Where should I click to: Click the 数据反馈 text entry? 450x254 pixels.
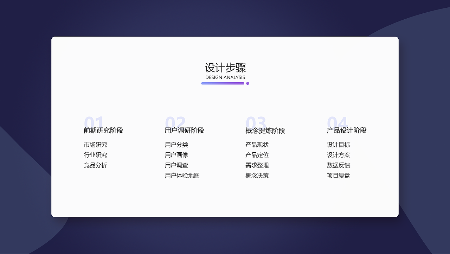(339, 165)
